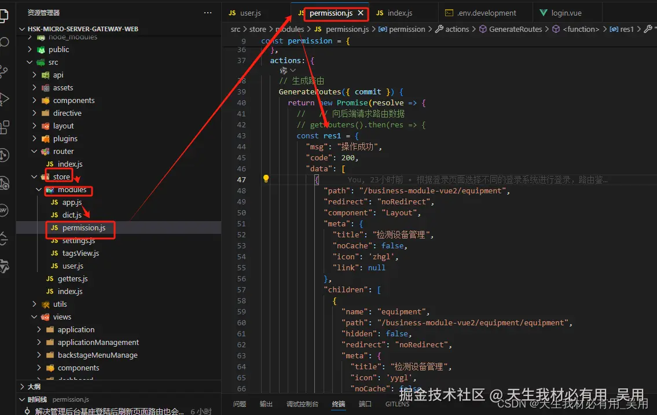The width and height of the screenshot is (657, 415).
Task: Open the 调试控制台 panel tab
Action: click(303, 404)
